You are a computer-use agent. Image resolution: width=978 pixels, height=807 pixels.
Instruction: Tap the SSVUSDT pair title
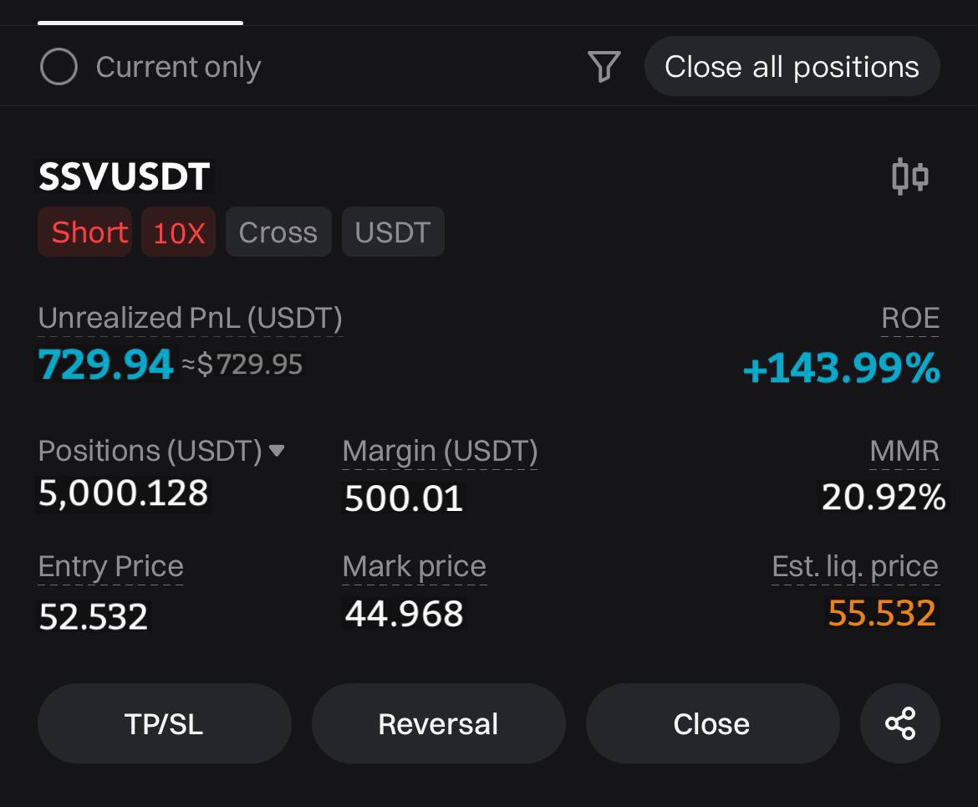point(124,176)
